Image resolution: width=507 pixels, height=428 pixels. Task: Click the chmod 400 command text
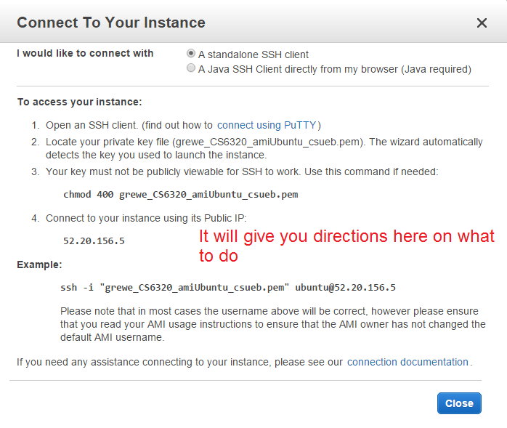[x=181, y=195]
